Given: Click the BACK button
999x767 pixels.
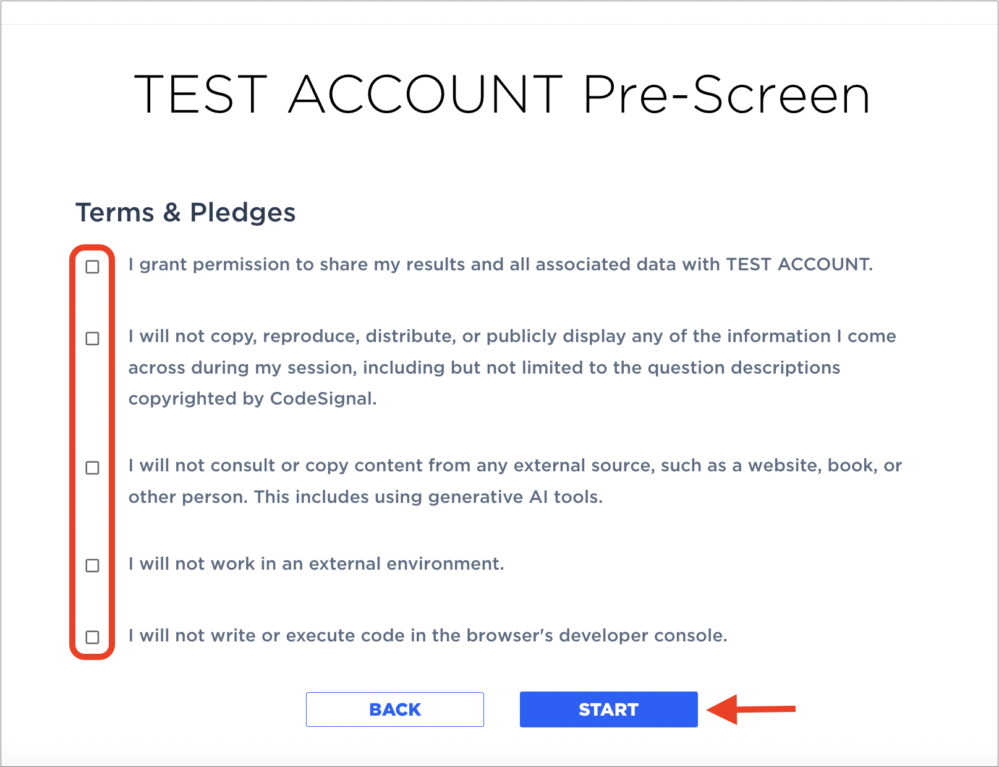Looking at the screenshot, I should click(x=394, y=709).
